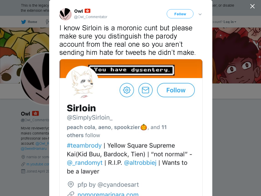Open Owl's large profile avatar in background
261x196 pixels.
click(x=35, y=79)
